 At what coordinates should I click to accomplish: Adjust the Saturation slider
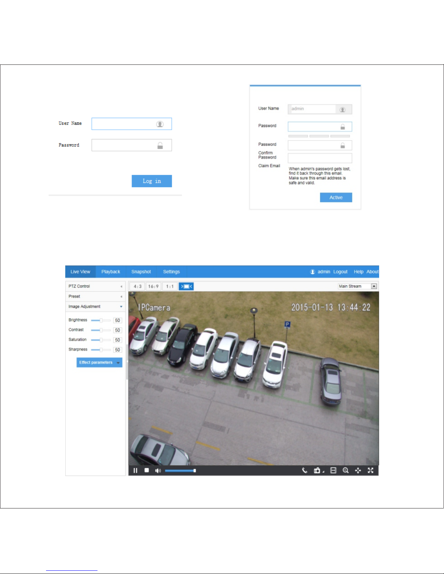[101, 340]
